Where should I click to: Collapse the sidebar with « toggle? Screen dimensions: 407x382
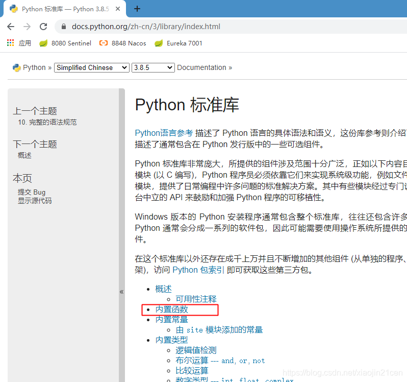point(122,292)
